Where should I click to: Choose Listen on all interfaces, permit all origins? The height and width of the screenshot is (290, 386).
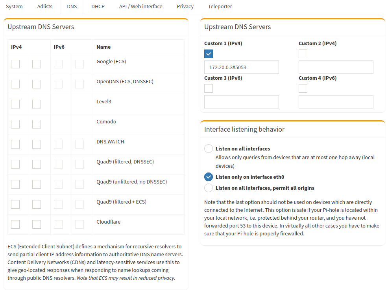point(209,188)
